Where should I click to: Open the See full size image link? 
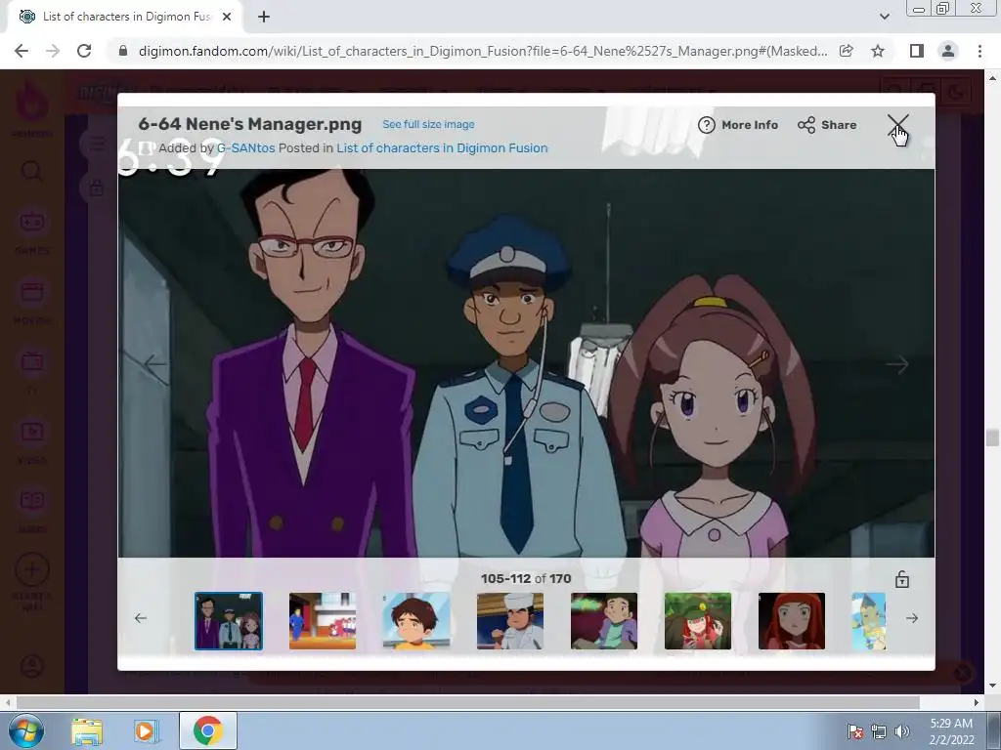pyautogui.click(x=428, y=124)
